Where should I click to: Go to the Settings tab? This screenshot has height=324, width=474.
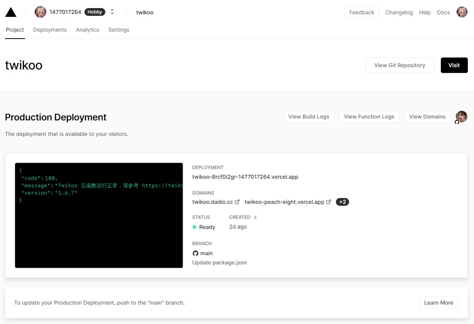[x=119, y=30]
